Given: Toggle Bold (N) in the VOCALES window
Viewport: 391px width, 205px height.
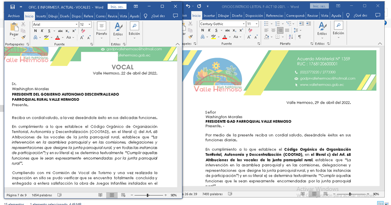Looking at the screenshot, I should pyautogui.click(x=35, y=31).
